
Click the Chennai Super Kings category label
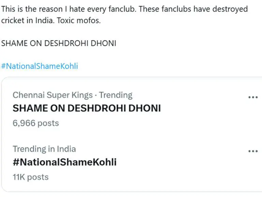tap(53, 95)
